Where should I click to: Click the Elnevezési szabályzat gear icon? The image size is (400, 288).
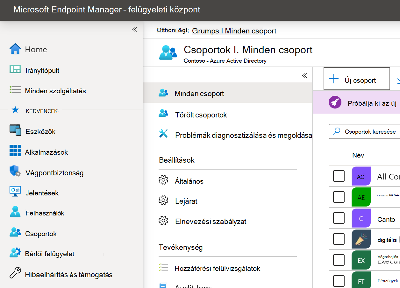tap(163, 220)
